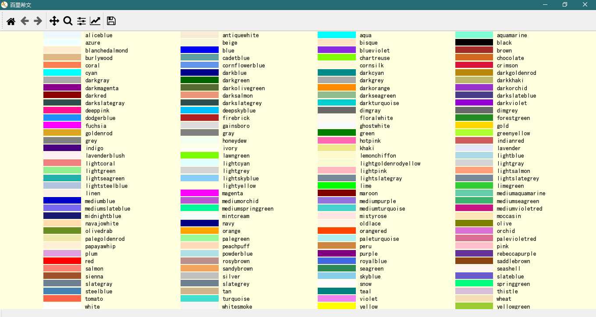This screenshot has height=317, width=596.
Task: Activate the Pan axes tool
Action: [54, 21]
